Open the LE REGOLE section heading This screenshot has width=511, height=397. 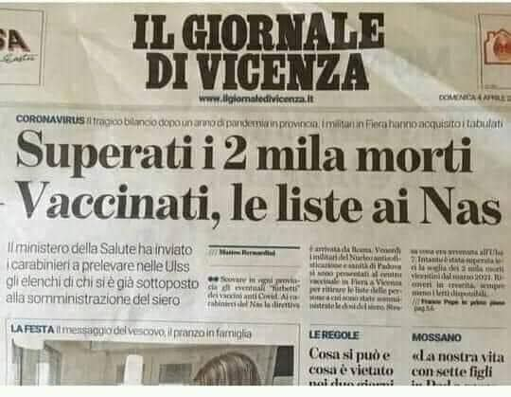point(334,335)
